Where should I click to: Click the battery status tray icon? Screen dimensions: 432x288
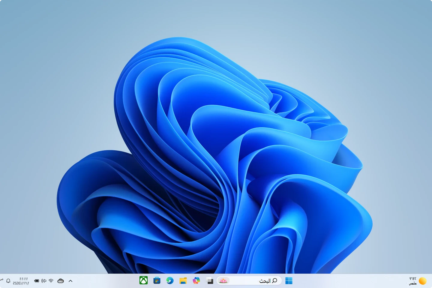(37, 281)
